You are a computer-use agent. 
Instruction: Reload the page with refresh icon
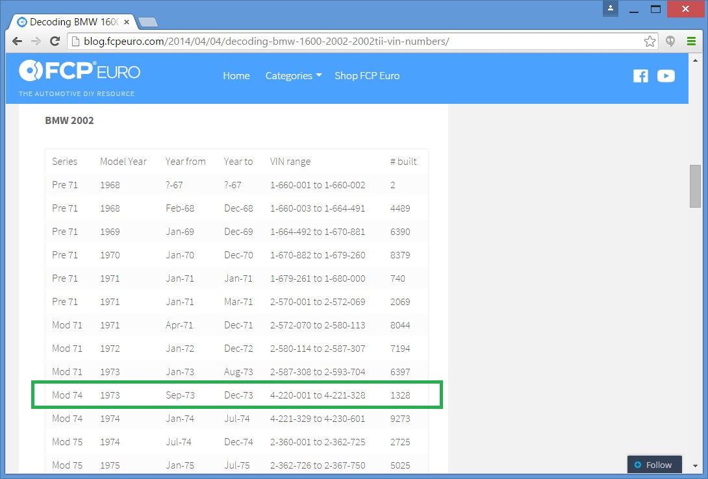click(x=55, y=42)
